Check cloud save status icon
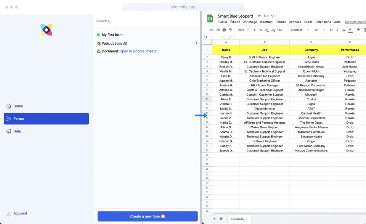366x224 pixels. click(272, 16)
